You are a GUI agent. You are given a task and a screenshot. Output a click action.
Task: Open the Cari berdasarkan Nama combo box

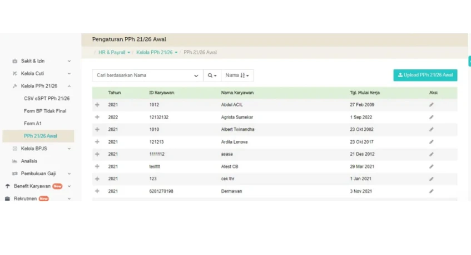(x=147, y=75)
